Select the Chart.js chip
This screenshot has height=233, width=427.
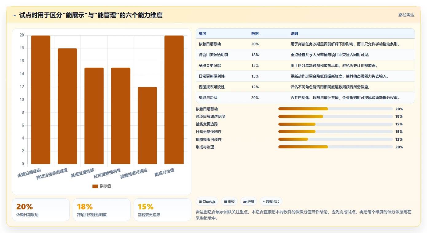click(207, 201)
